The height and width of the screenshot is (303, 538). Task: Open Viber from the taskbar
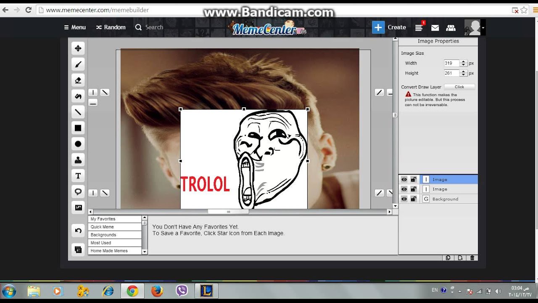182,291
